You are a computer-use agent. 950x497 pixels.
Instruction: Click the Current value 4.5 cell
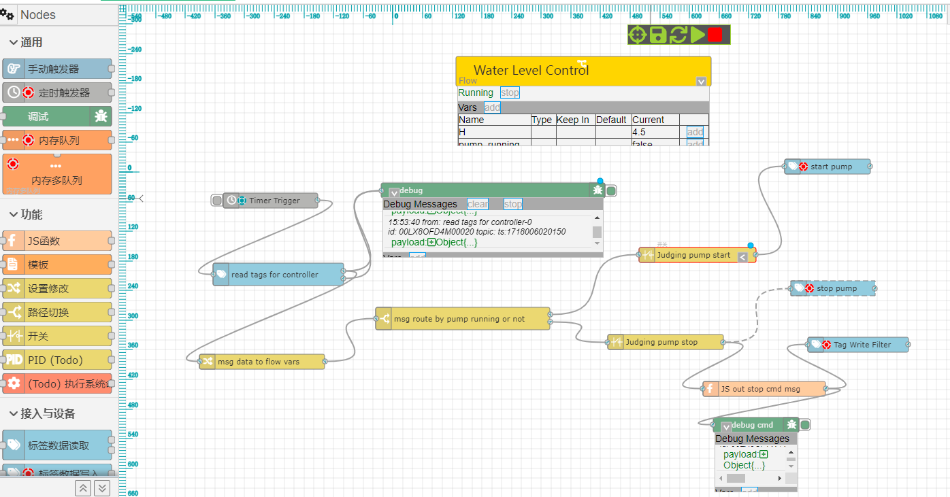[655, 132]
